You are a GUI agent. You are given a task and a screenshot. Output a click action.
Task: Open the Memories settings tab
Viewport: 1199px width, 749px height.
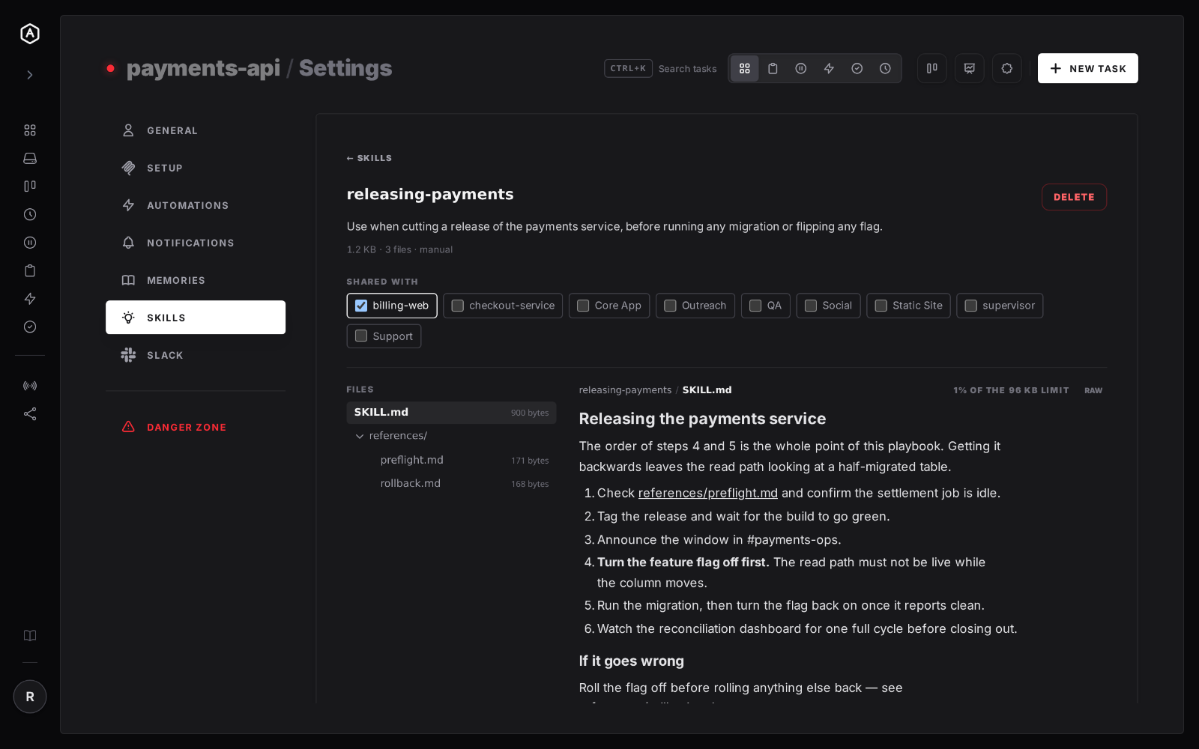point(196,280)
